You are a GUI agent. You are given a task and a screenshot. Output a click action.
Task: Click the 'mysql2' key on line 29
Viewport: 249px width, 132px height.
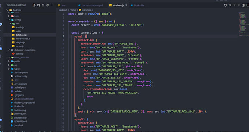[79, 119]
